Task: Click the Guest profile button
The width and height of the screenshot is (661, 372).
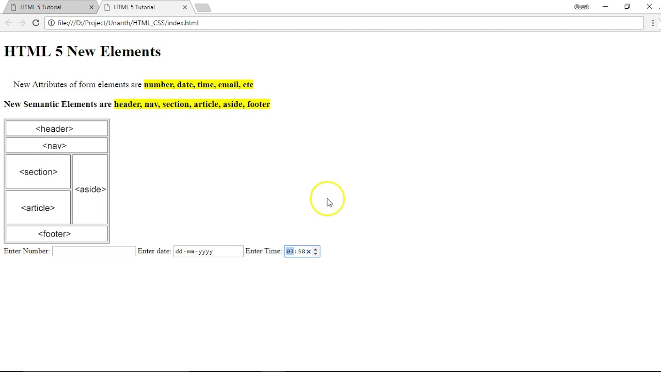Action: coord(581,7)
